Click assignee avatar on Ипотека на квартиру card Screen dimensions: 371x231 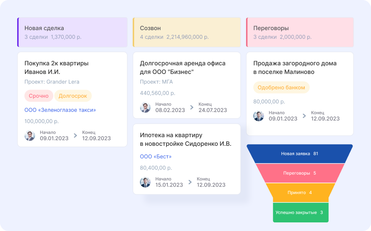pyautogui.click(x=146, y=182)
